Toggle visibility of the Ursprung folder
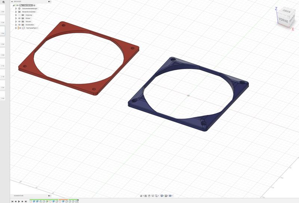 pos(19,15)
